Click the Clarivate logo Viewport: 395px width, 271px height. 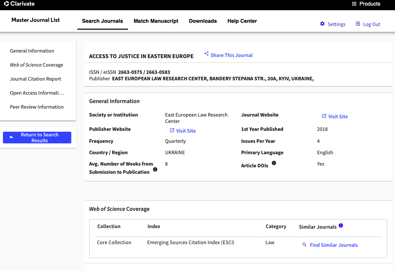tap(19, 4)
